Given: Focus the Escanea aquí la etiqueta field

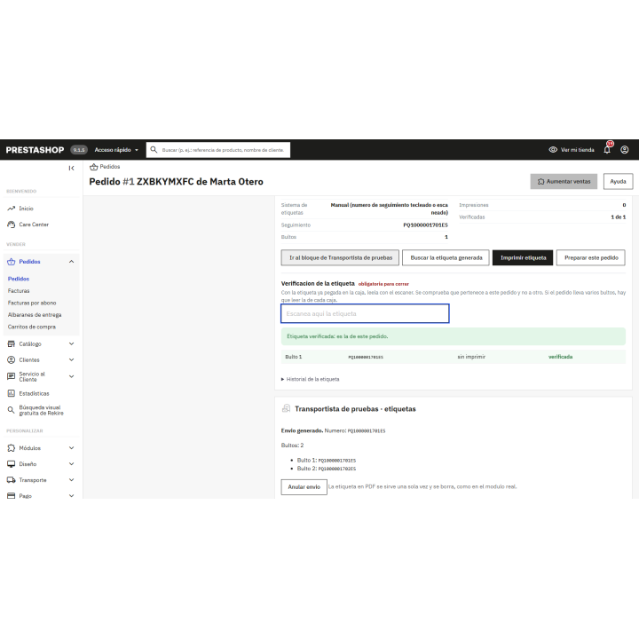Looking at the screenshot, I should pos(365,313).
